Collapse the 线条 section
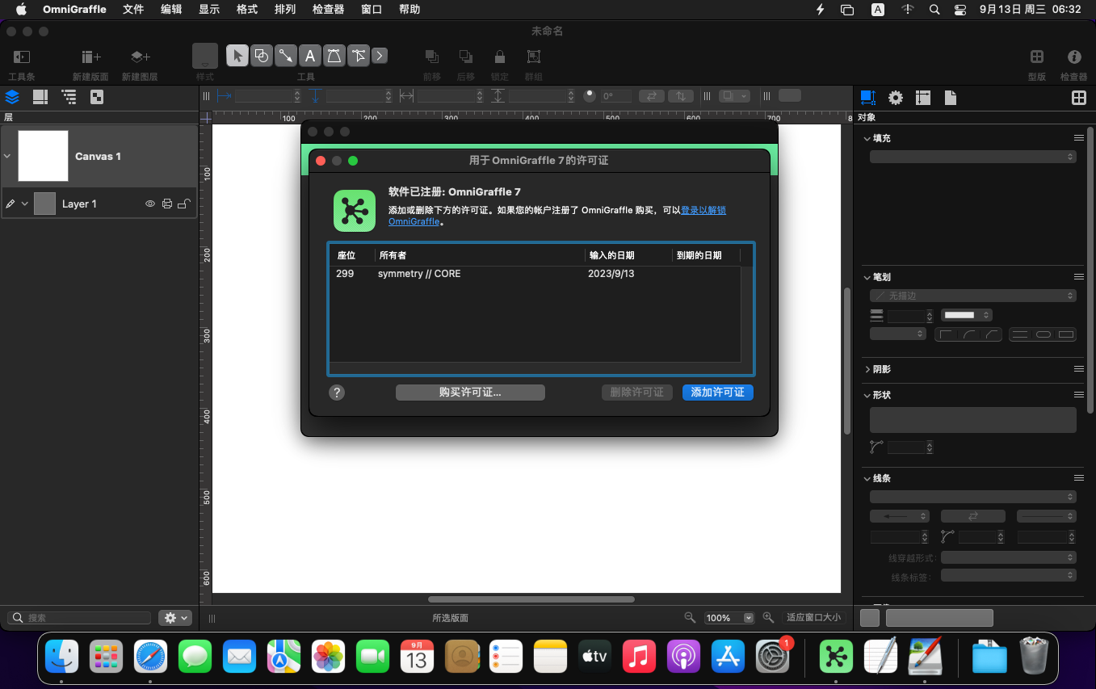Viewport: 1096px width, 689px height. 867,478
